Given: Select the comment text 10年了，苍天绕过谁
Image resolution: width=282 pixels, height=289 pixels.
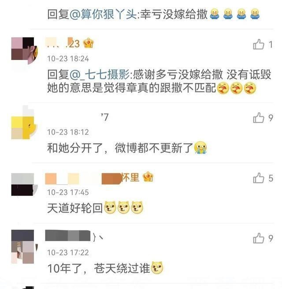Looking at the screenshot, I should (99, 268).
